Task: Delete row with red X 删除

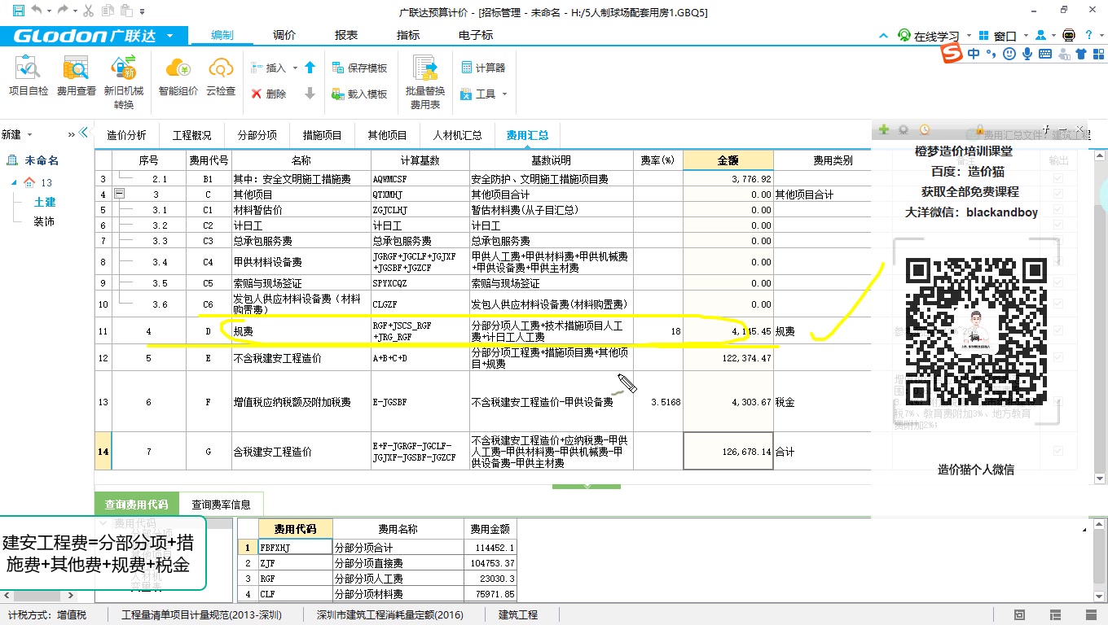Action: point(269,94)
